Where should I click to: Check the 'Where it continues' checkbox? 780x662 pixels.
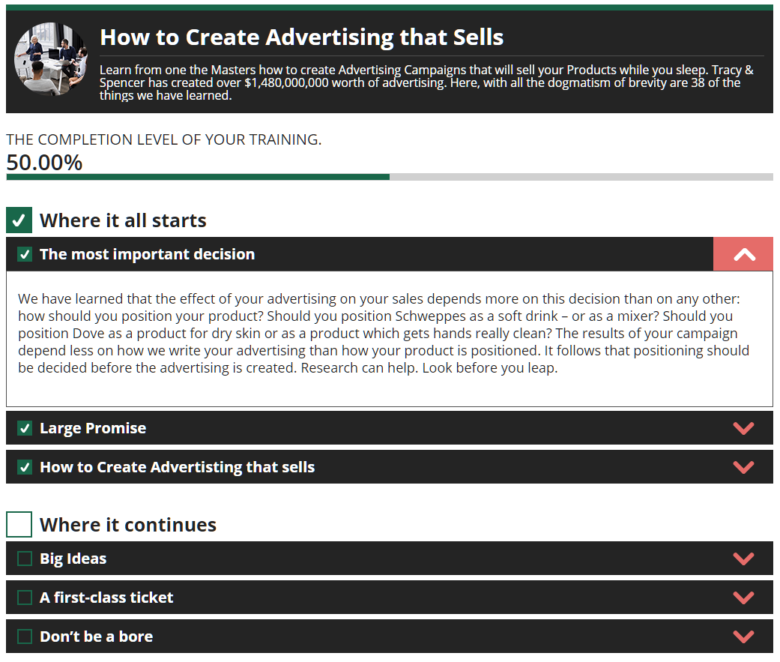pos(19,525)
